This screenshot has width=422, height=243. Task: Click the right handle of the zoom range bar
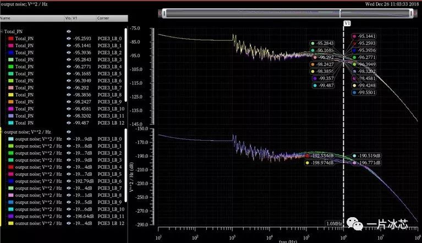click(x=411, y=13)
